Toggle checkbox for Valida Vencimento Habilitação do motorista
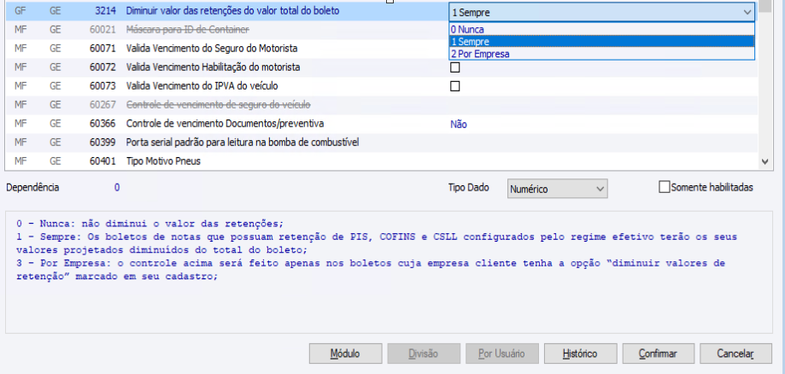This screenshot has height=374, width=785. click(455, 67)
